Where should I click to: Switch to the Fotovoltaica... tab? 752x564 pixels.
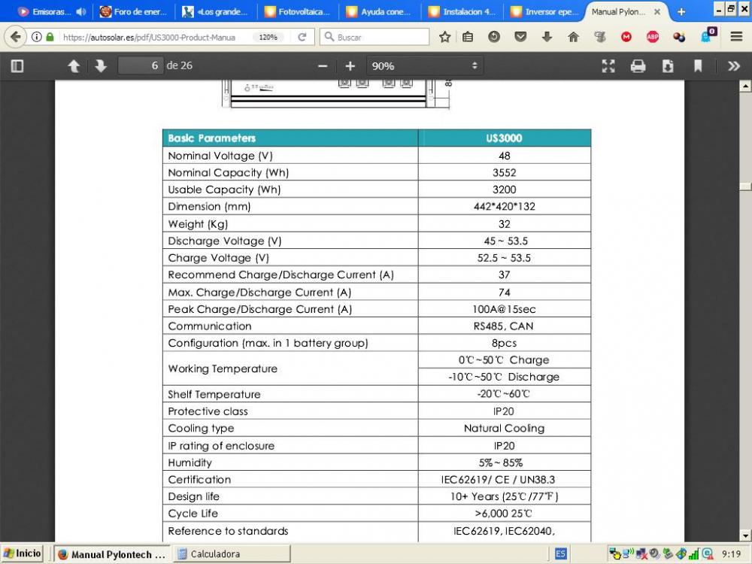coord(297,11)
